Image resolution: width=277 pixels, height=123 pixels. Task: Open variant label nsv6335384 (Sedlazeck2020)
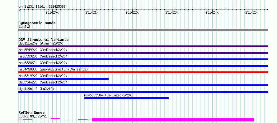(108, 95)
